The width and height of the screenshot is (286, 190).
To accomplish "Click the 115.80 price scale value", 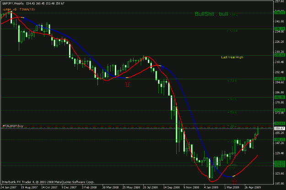I will coord(280,184).
